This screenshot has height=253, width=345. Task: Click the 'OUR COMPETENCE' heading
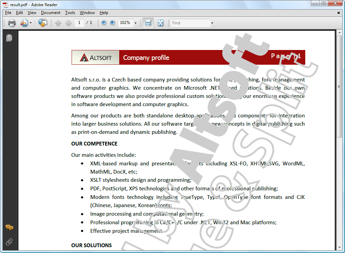(x=94, y=144)
